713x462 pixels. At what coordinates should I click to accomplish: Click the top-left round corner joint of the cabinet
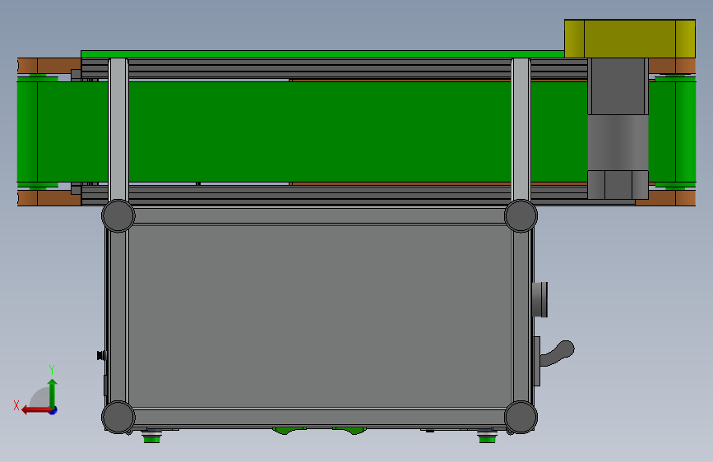point(118,215)
